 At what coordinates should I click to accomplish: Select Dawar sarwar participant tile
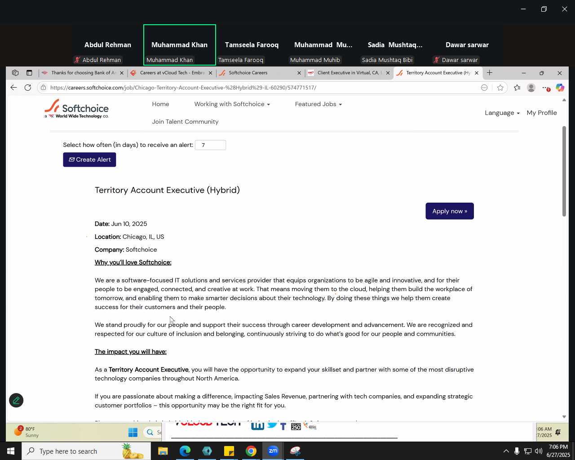coord(467,45)
